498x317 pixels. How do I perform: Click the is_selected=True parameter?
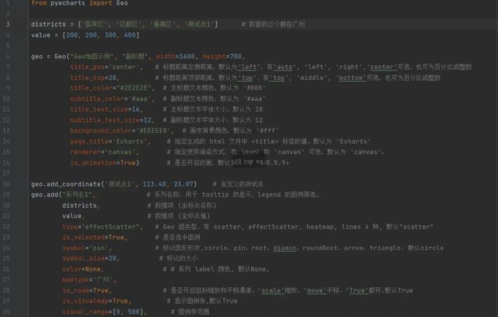pos(93,237)
